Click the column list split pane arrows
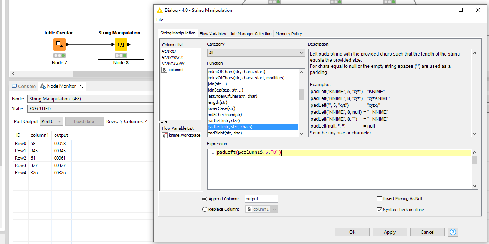The height and width of the screenshot is (244, 489). (164, 122)
